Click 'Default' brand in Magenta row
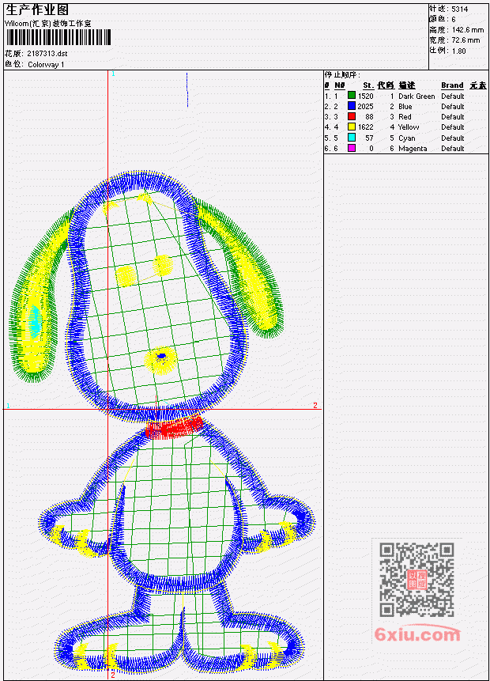490x681 pixels. 453,149
